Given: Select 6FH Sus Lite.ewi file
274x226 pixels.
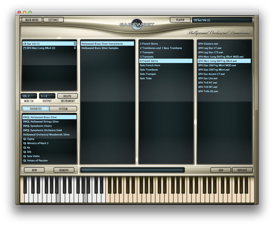Looking at the screenshot, I should [x=224, y=78].
